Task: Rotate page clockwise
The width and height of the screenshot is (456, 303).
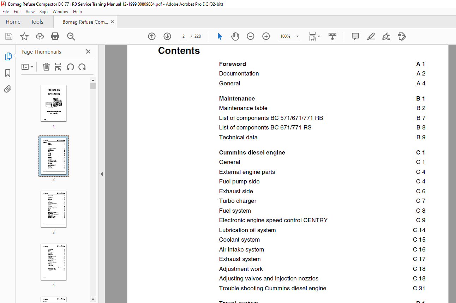Action: pyautogui.click(x=82, y=67)
